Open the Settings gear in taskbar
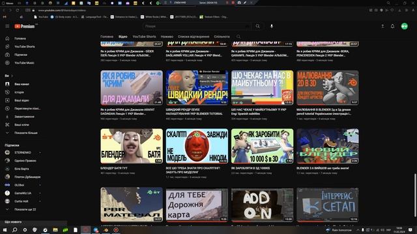Screen dimensions: 417x234 tap(25, 229)
